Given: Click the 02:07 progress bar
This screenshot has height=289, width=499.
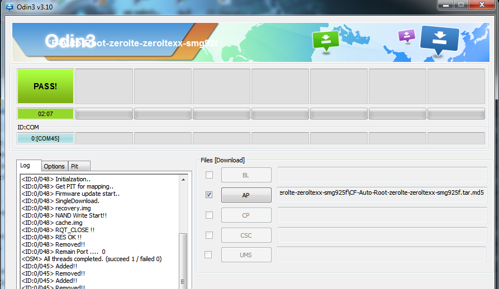Looking at the screenshot, I should (x=45, y=114).
